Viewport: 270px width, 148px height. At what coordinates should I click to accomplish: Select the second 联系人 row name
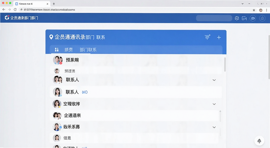point(72,92)
